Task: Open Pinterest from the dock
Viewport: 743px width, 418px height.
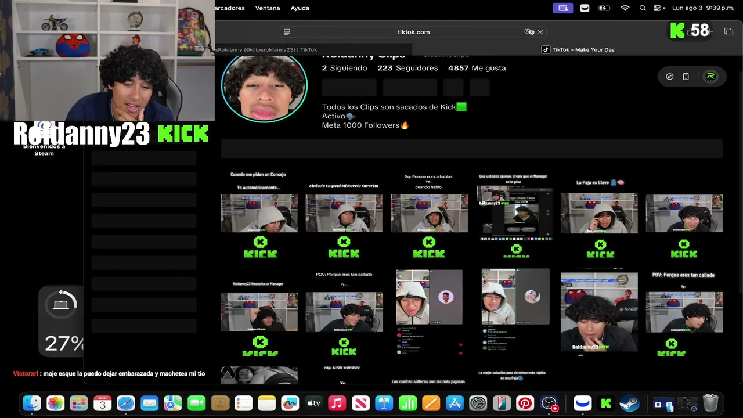Action: coord(525,403)
